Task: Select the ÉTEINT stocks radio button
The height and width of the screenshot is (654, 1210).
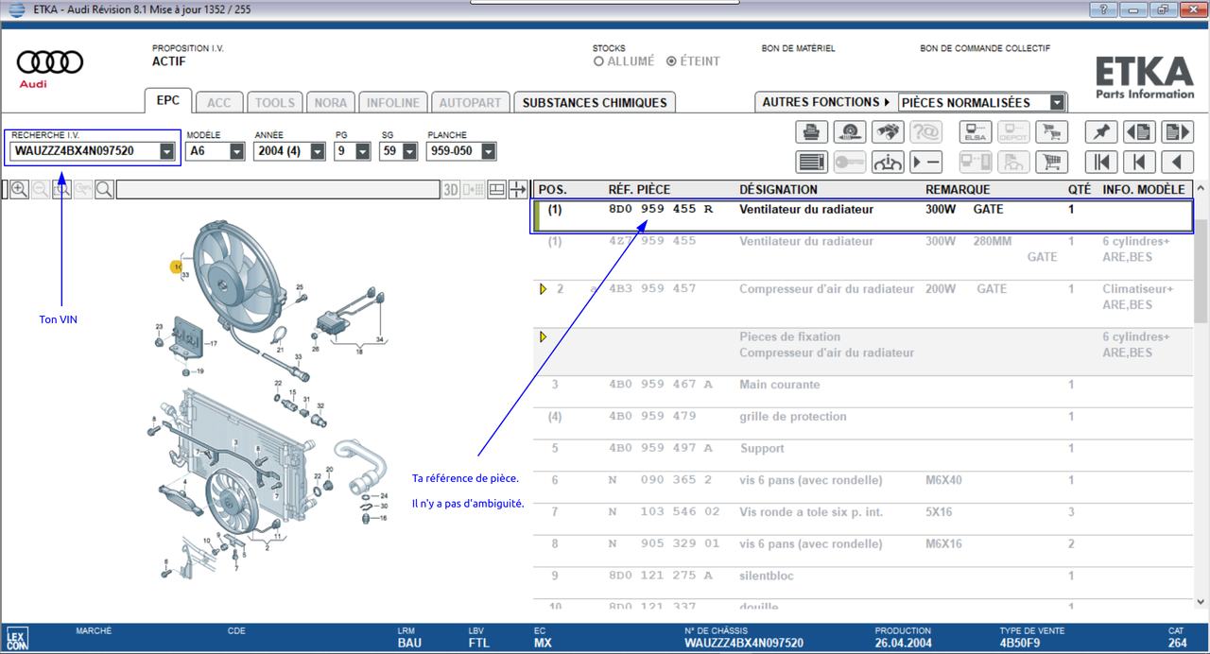Action: coord(671,61)
